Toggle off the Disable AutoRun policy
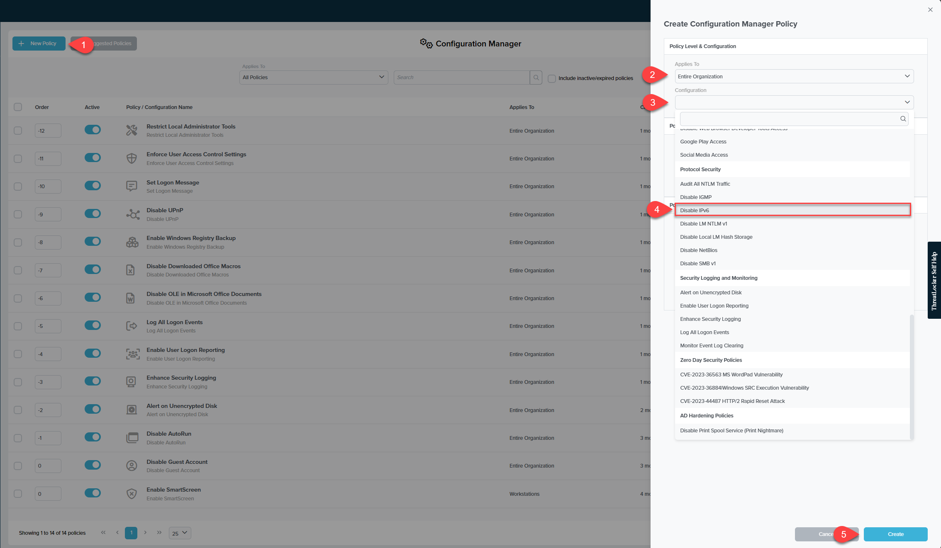Viewport: 941px width, 548px height. click(93, 437)
